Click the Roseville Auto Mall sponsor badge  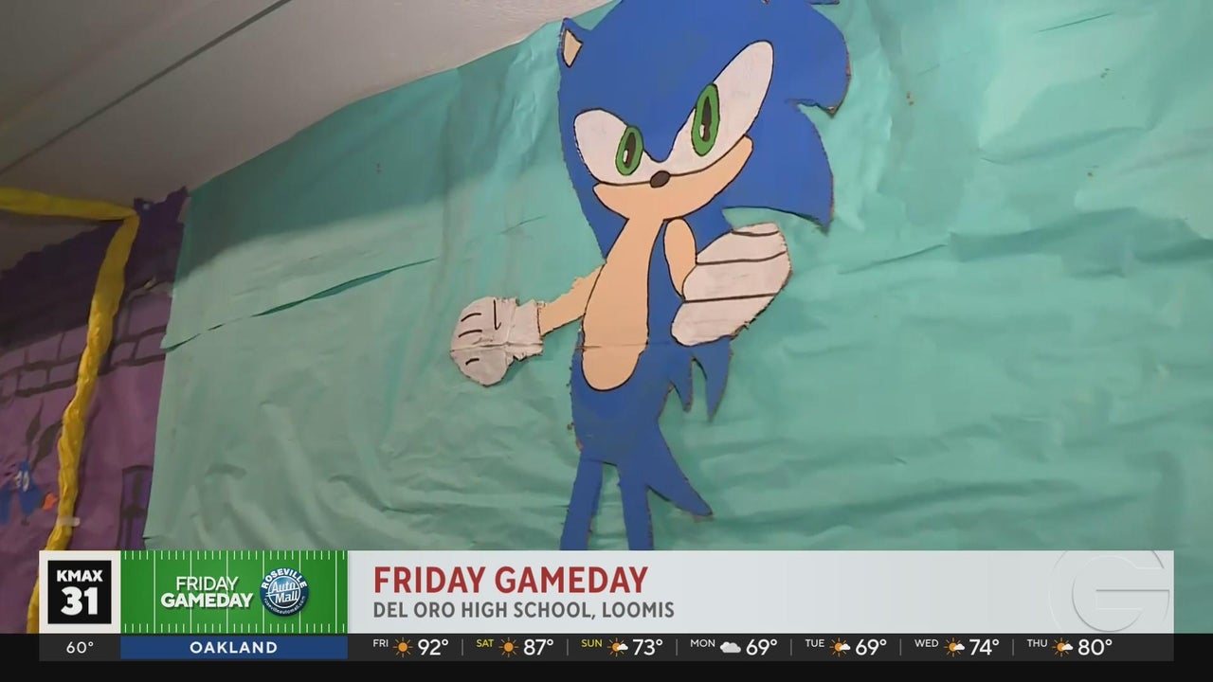coord(284,592)
